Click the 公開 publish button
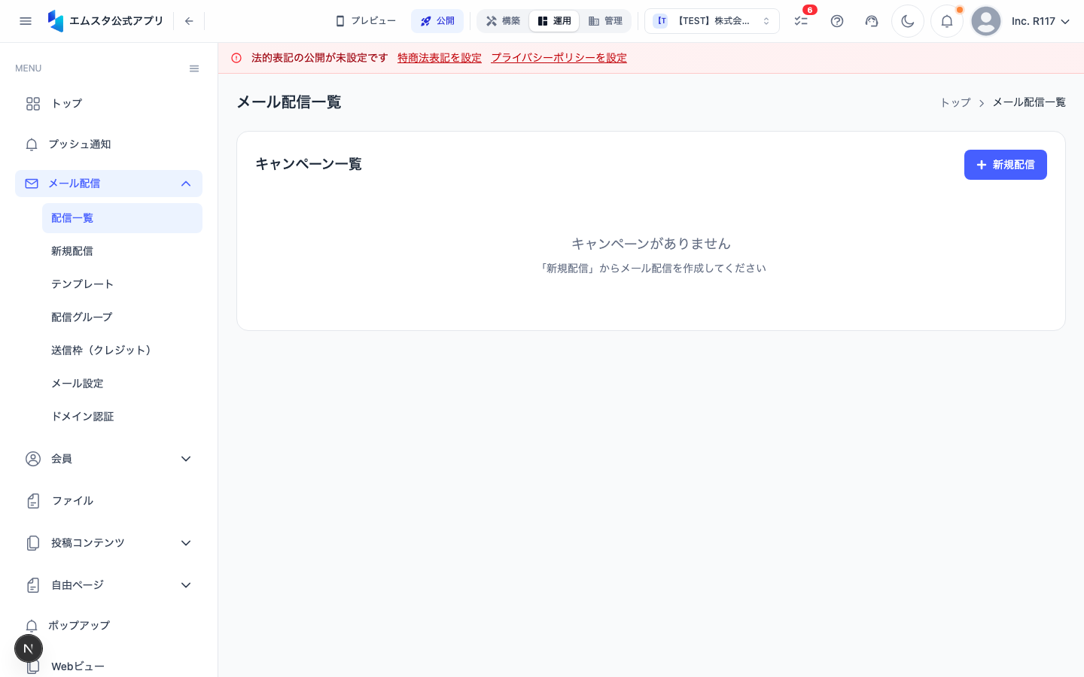Screen dimensions: 1084x677 pos(437,21)
